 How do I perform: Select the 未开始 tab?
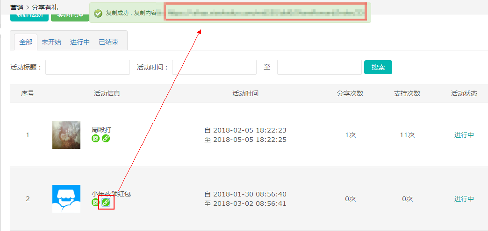[51, 42]
